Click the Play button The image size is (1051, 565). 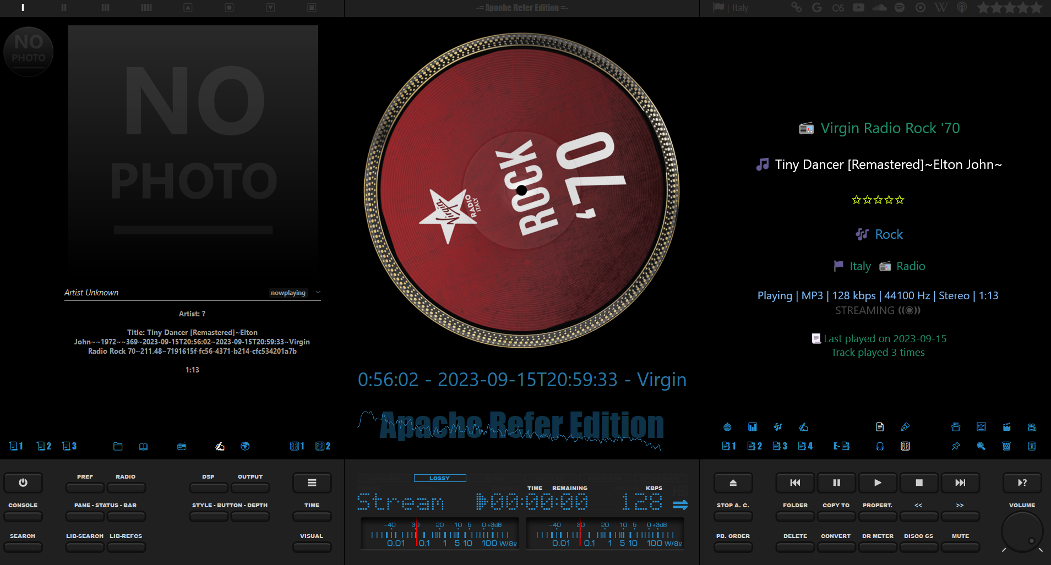pyautogui.click(x=878, y=482)
